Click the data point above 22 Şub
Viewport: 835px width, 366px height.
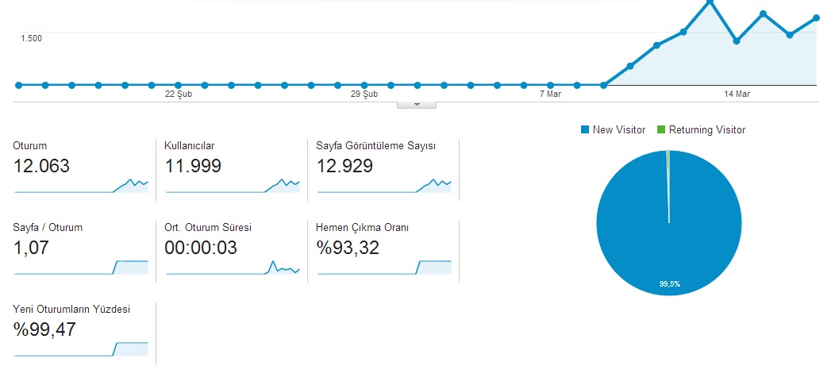click(x=179, y=85)
